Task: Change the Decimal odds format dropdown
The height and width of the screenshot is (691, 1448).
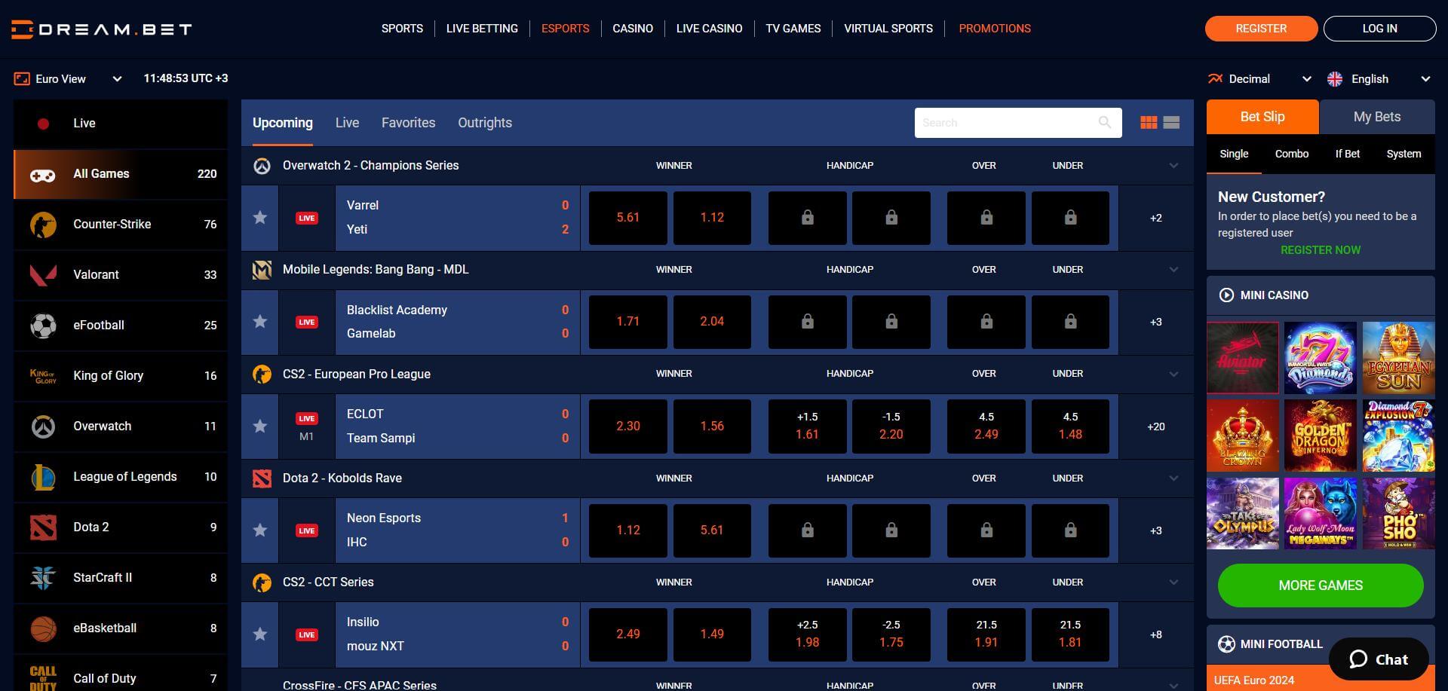Action: (x=1306, y=78)
